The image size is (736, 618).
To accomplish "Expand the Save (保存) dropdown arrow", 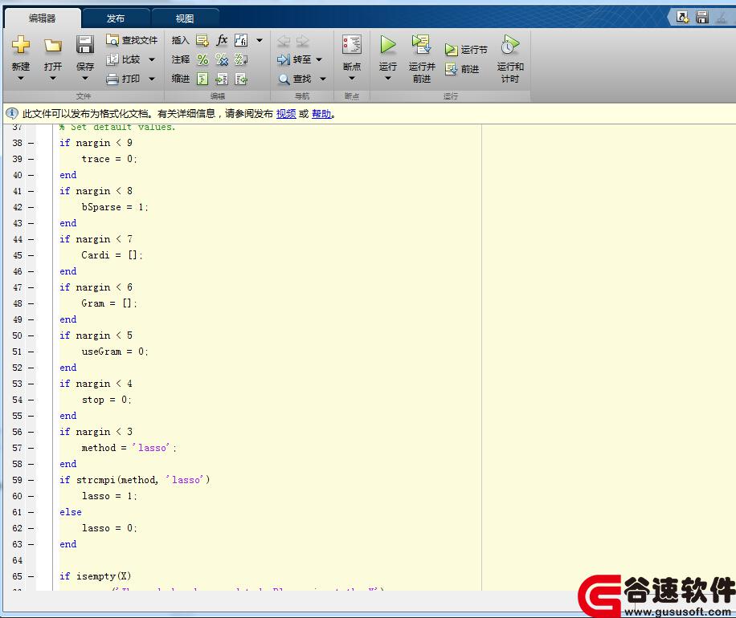I will 85,78.
